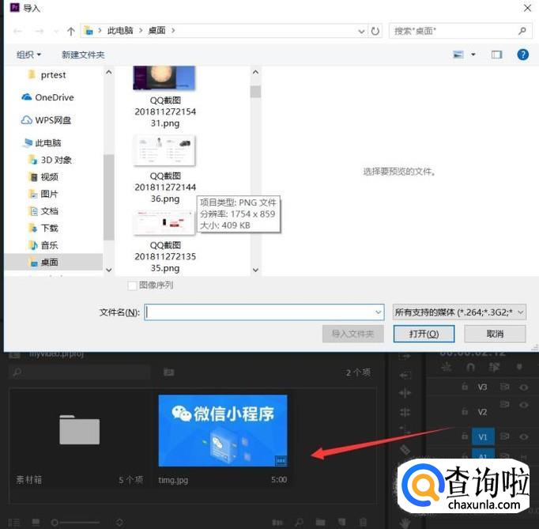Image resolution: width=539 pixels, height=529 pixels.
Task: Open the sort icons menu in project panel
Action: click(x=119, y=523)
